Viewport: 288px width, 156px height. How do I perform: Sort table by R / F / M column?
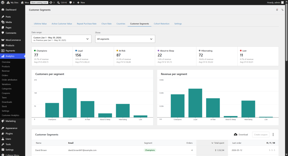point(271,143)
